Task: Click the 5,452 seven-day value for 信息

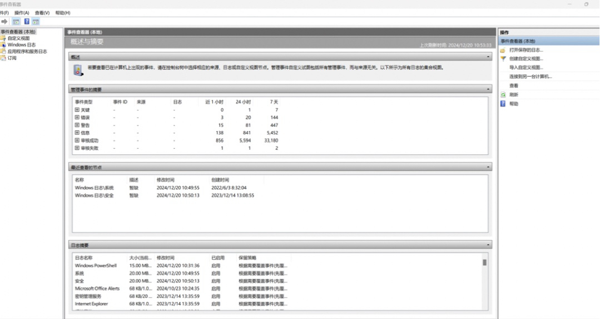Action: 272,133
